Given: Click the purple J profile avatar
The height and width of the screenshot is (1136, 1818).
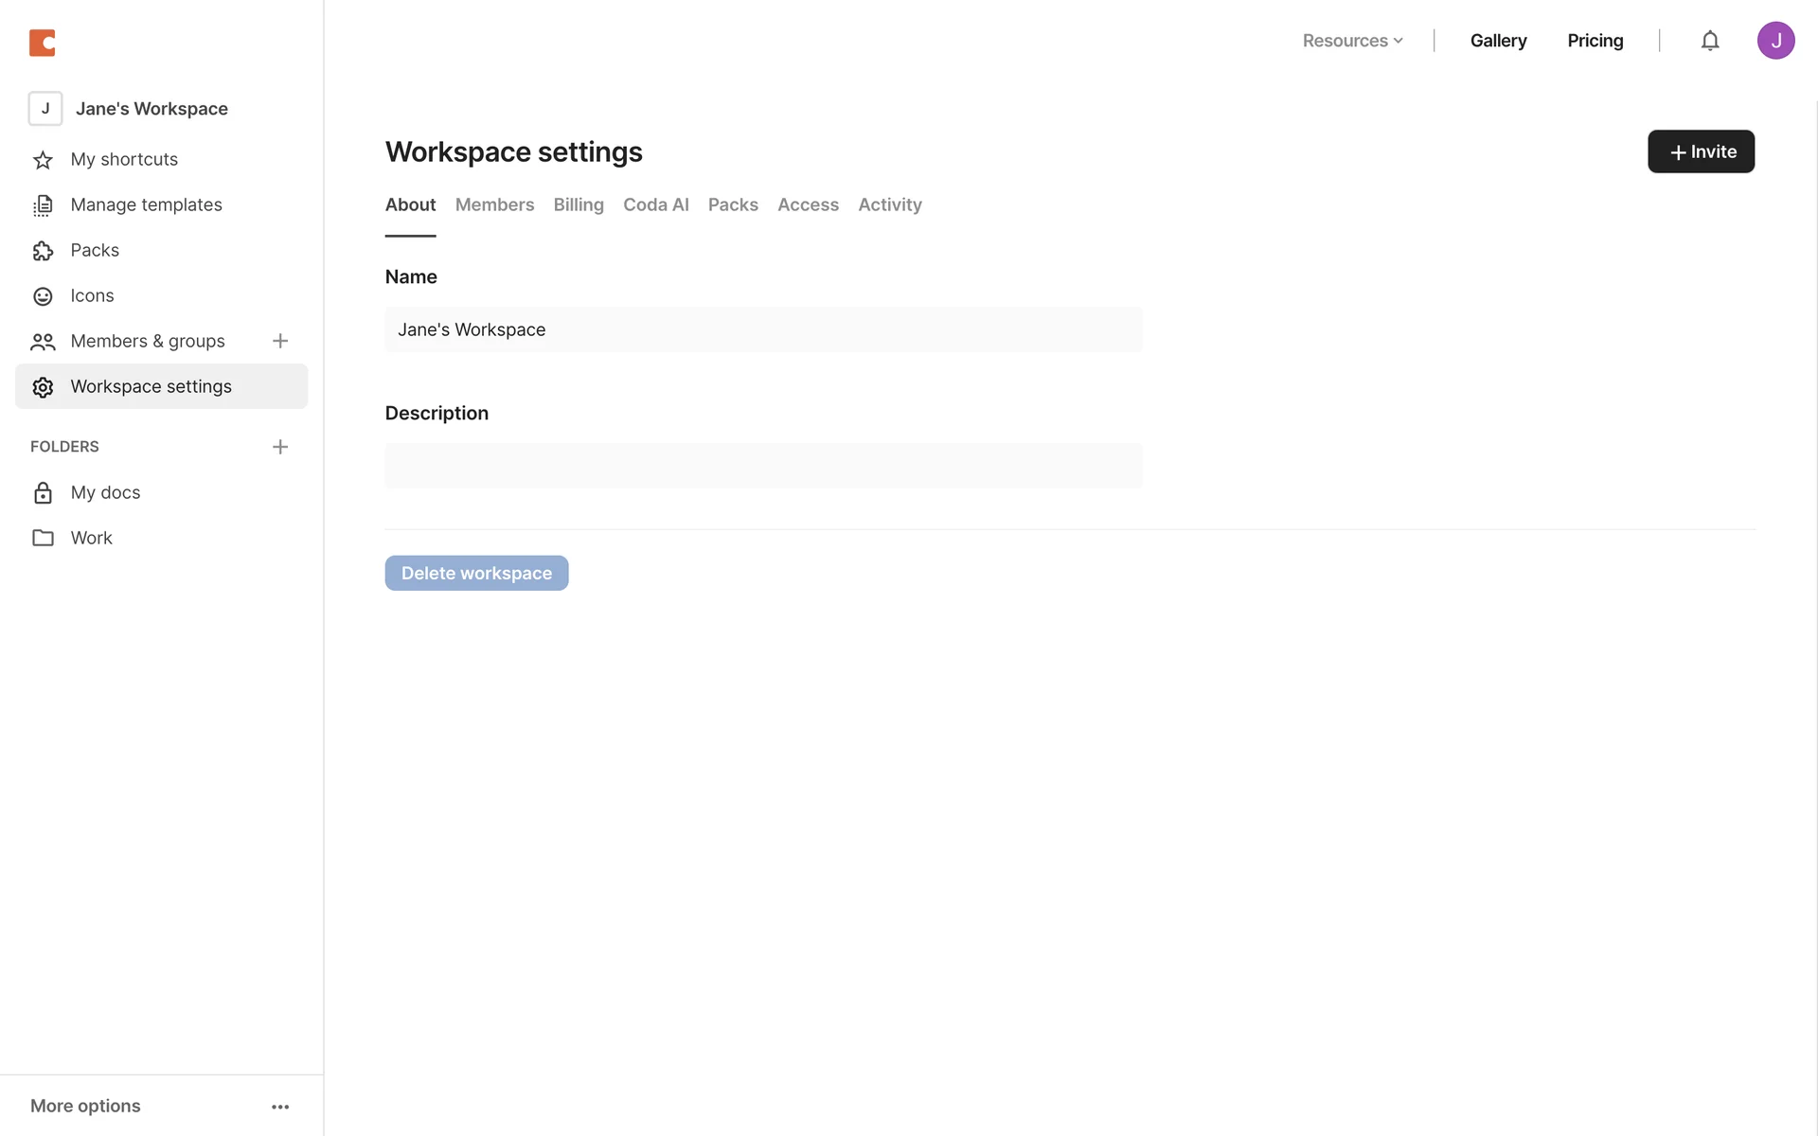Looking at the screenshot, I should coord(1775,41).
